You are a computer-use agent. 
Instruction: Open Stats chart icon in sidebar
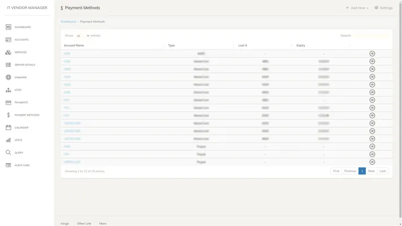(x=8, y=140)
